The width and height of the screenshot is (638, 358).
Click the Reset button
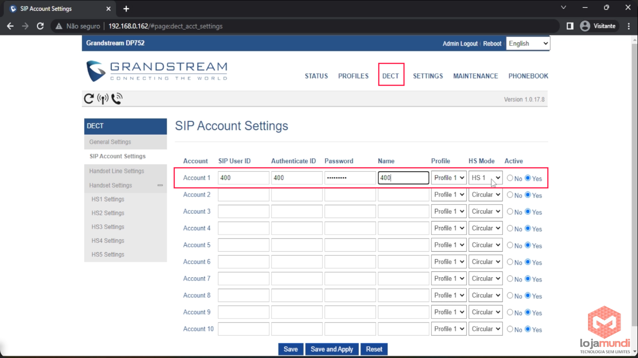[374, 349]
